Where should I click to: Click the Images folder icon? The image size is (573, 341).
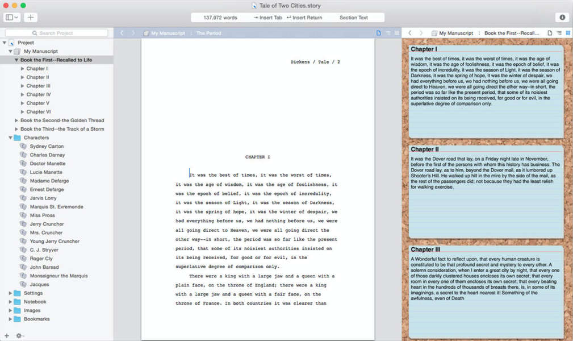point(17,310)
